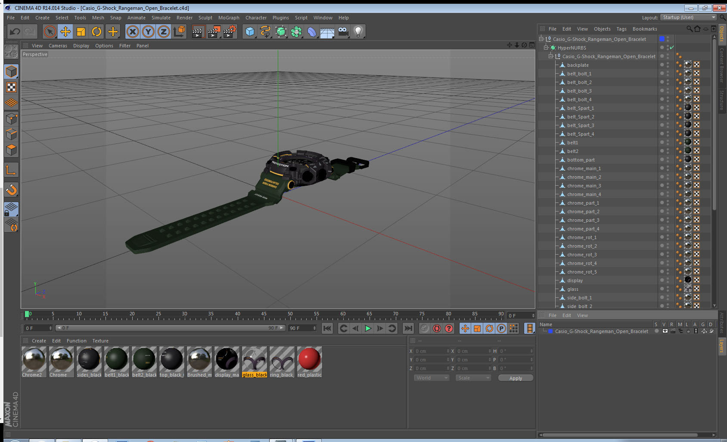Enable the Snap magnet icon

point(11,190)
